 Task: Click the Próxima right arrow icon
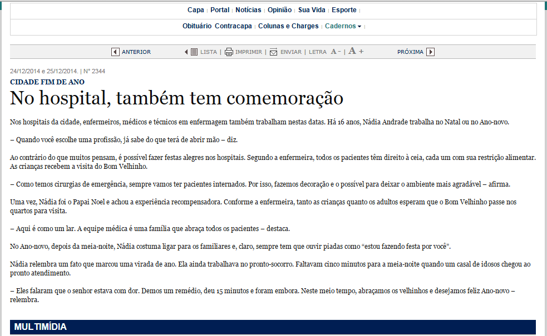(x=431, y=52)
